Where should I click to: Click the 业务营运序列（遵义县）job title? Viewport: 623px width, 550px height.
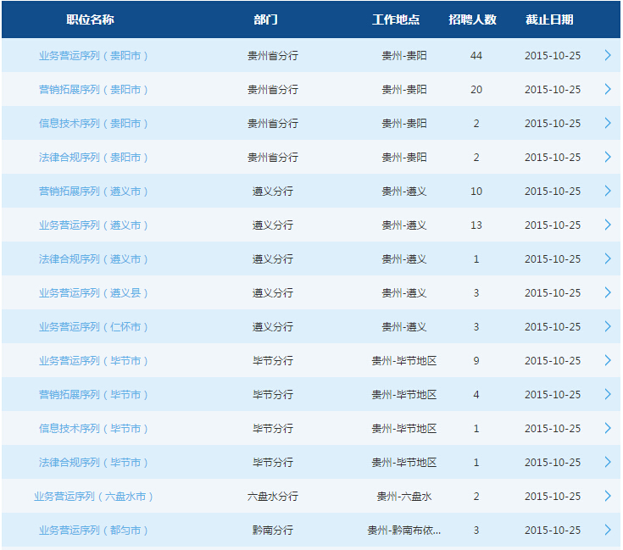point(93,292)
